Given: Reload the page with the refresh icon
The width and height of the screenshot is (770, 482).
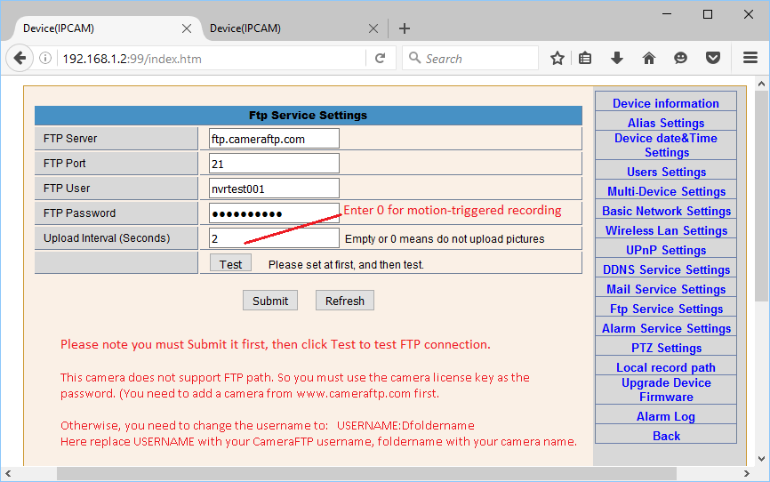Looking at the screenshot, I should [380, 59].
